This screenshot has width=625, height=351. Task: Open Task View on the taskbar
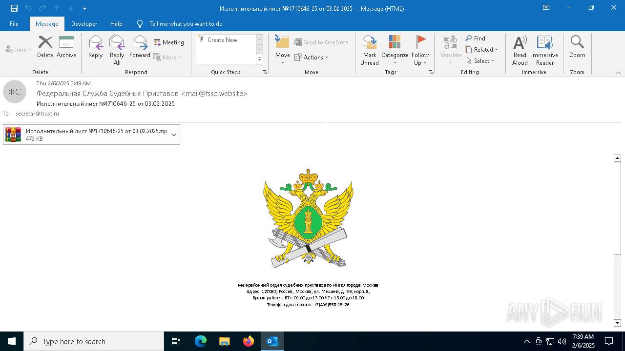(x=176, y=341)
